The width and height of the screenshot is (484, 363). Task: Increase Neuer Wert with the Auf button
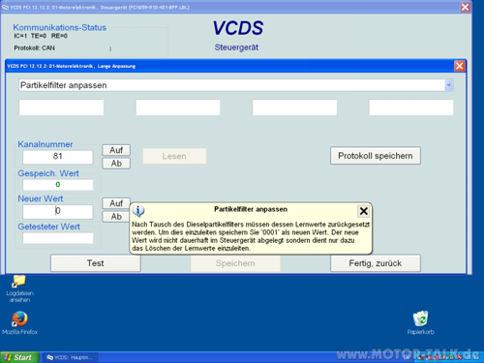pos(116,203)
